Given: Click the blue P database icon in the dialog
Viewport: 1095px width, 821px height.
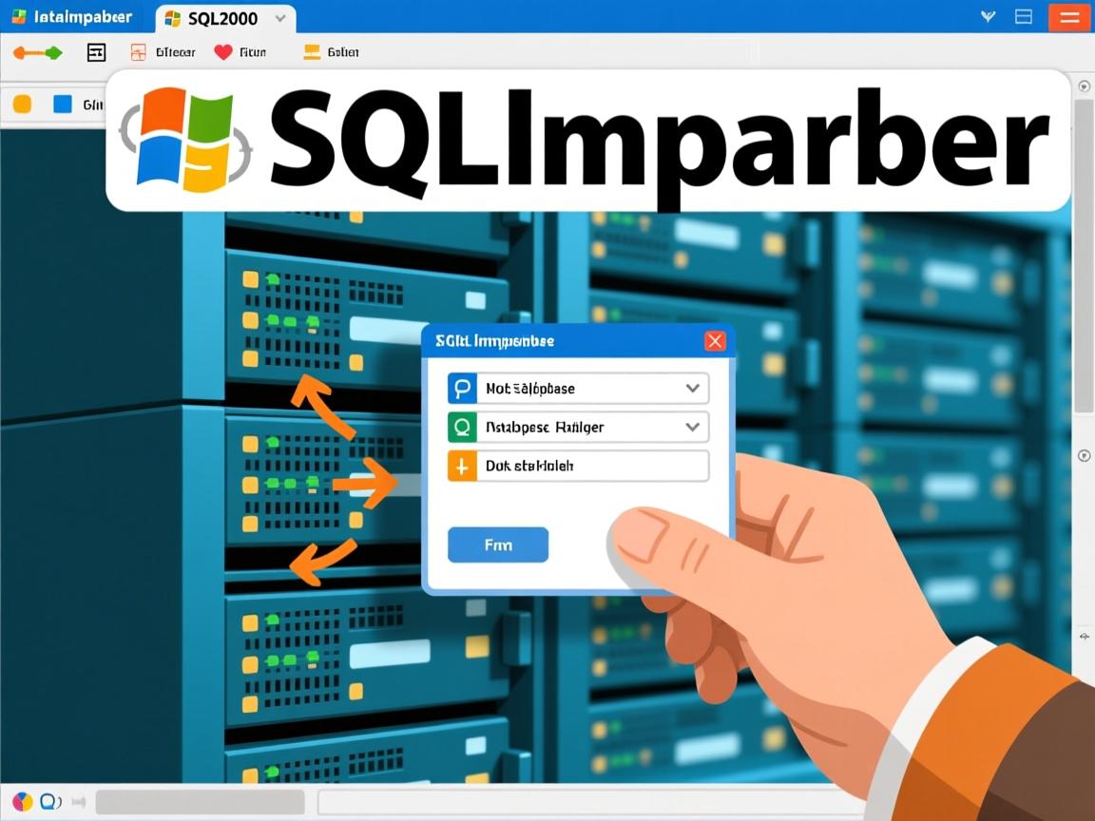Looking at the screenshot, I should pos(462,388).
